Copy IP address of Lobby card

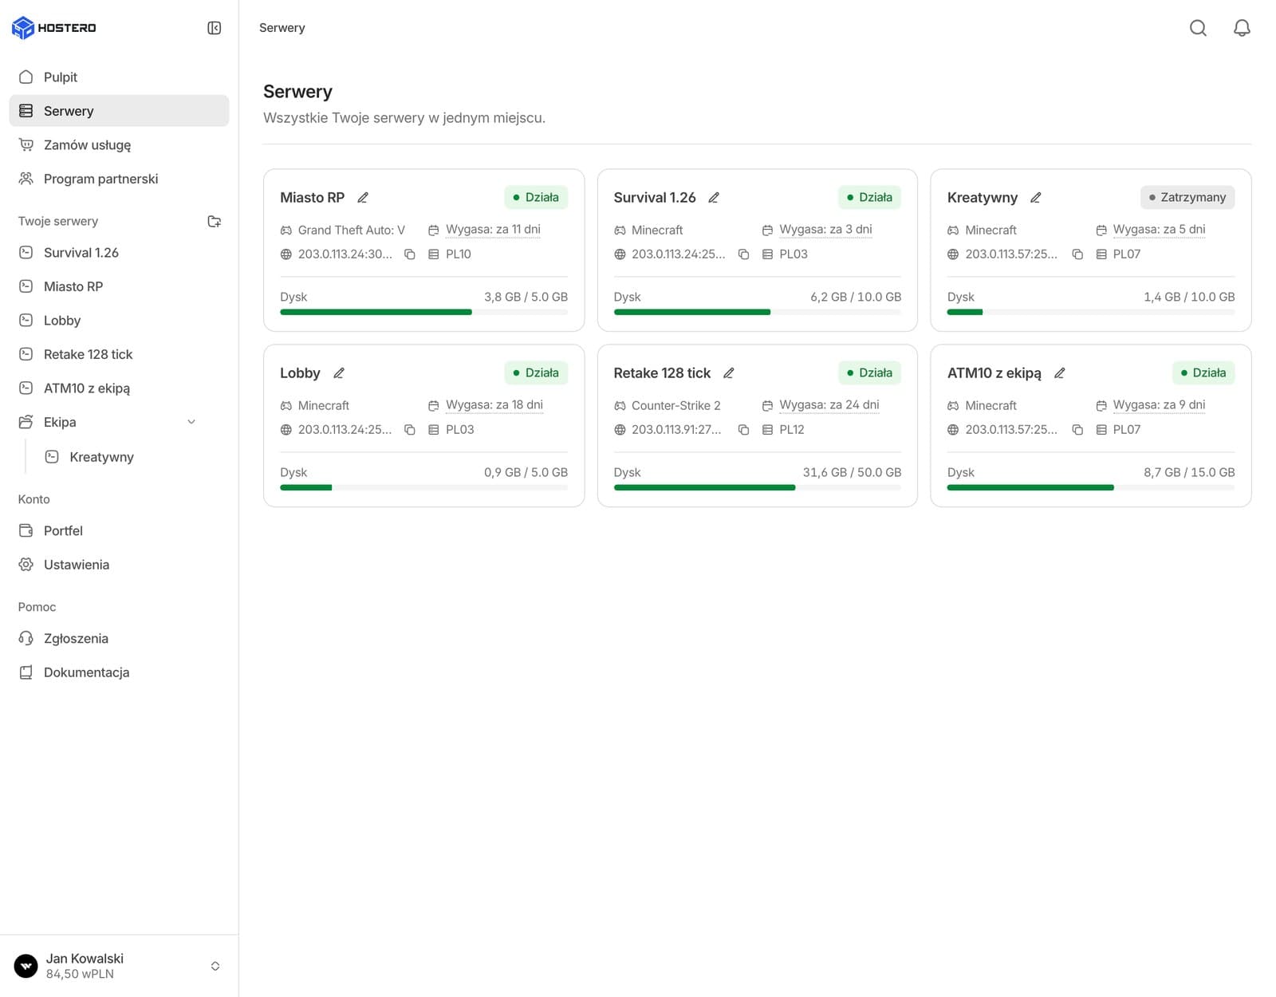[x=410, y=430]
